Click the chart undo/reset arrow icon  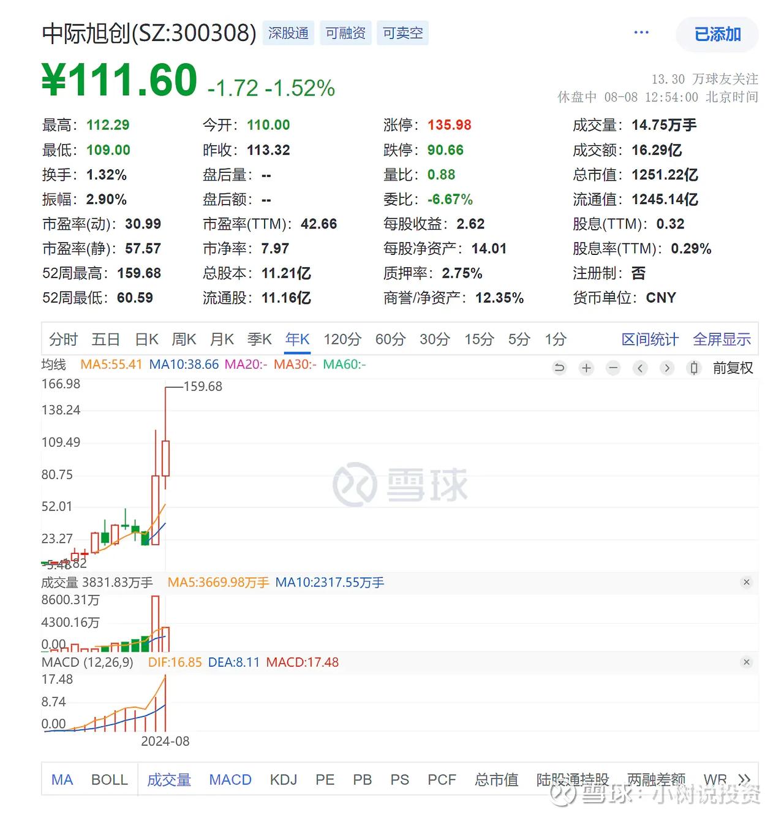[x=559, y=368]
